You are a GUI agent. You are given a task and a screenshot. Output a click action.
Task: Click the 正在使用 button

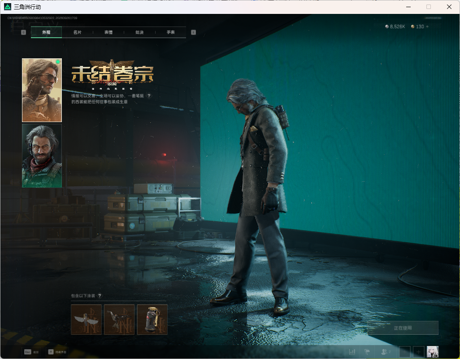tap(403, 328)
